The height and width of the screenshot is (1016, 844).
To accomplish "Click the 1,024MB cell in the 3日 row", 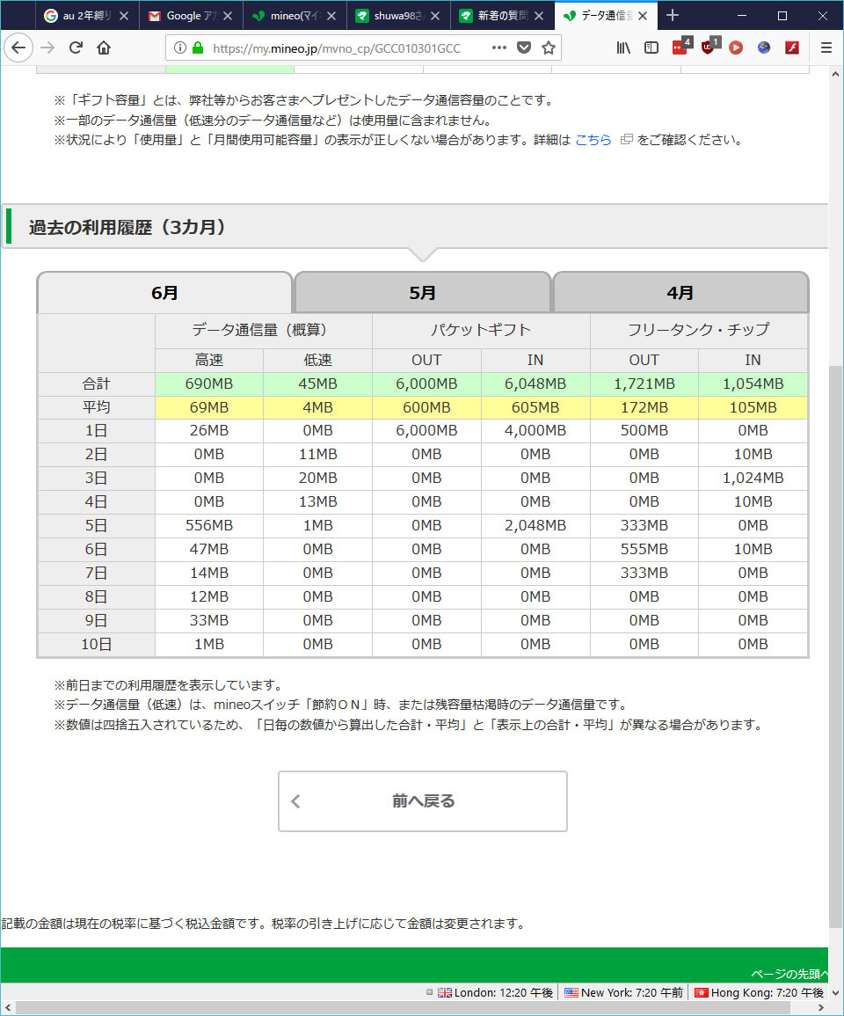I will (x=753, y=479).
